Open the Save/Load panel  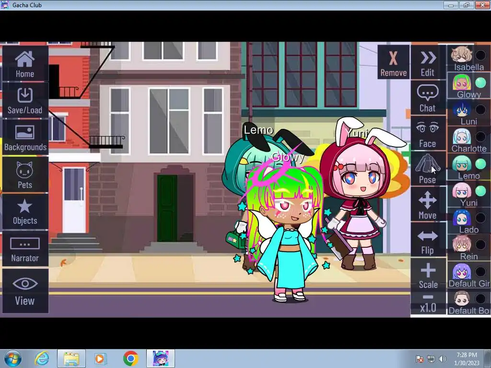click(x=25, y=101)
